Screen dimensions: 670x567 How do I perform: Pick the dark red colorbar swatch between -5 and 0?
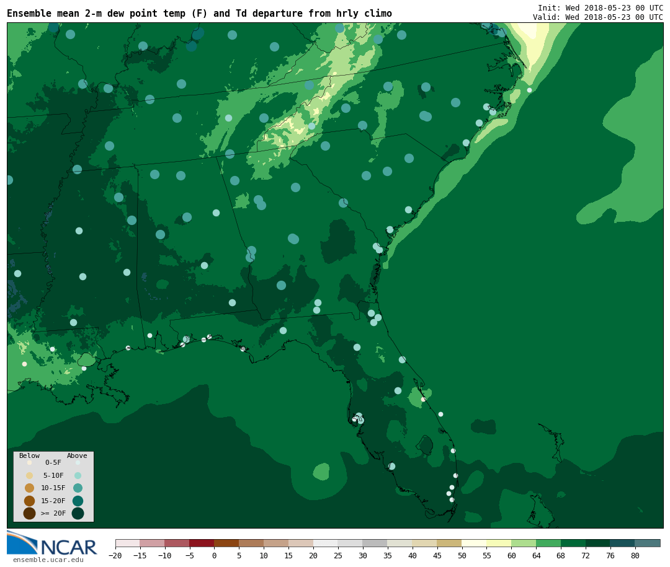point(202,543)
